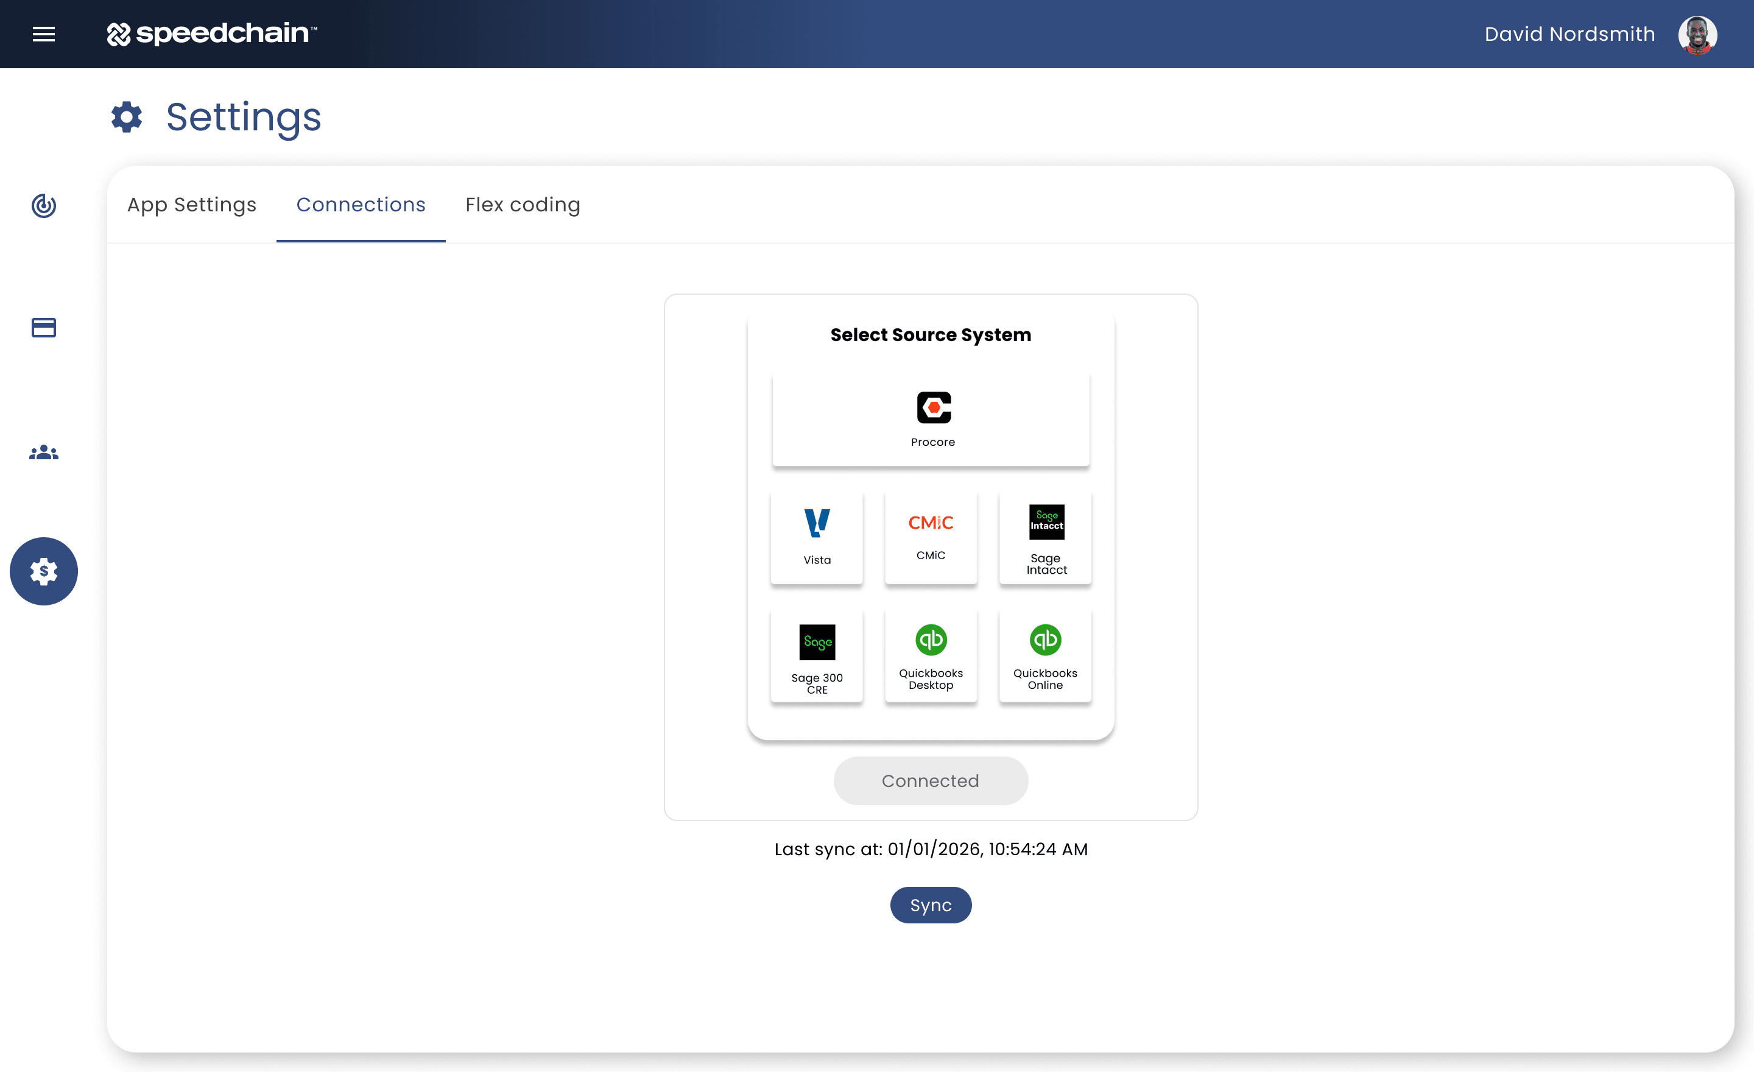Select Quickbooks Online tile

coord(1045,655)
